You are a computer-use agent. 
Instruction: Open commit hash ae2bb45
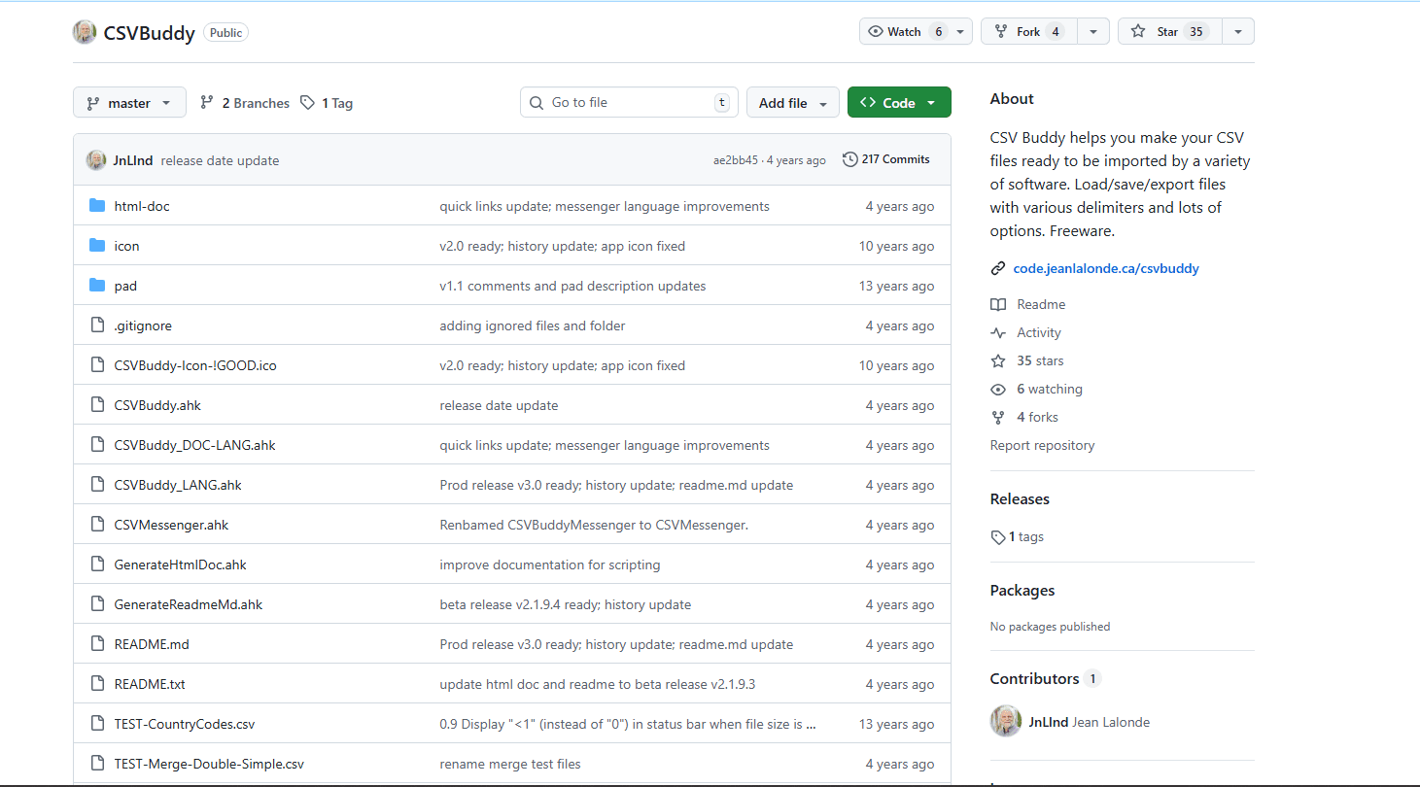click(x=736, y=160)
